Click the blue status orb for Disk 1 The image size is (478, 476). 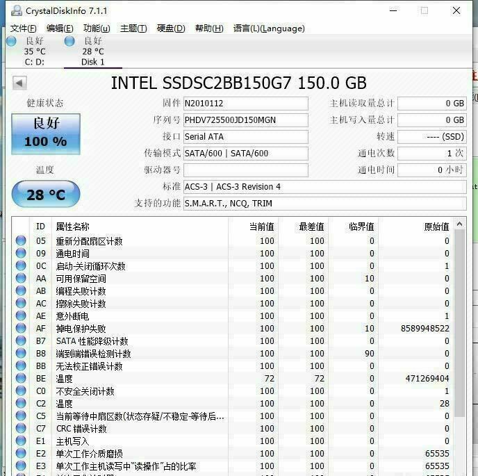pos(69,41)
